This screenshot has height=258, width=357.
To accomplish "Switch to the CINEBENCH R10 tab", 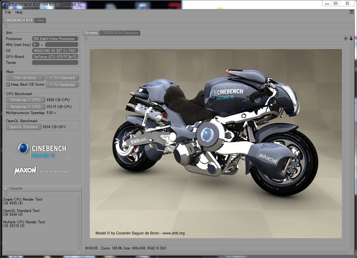I will point(18,20).
